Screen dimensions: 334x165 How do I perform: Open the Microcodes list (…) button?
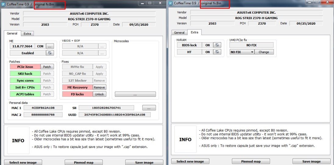click(x=135, y=94)
